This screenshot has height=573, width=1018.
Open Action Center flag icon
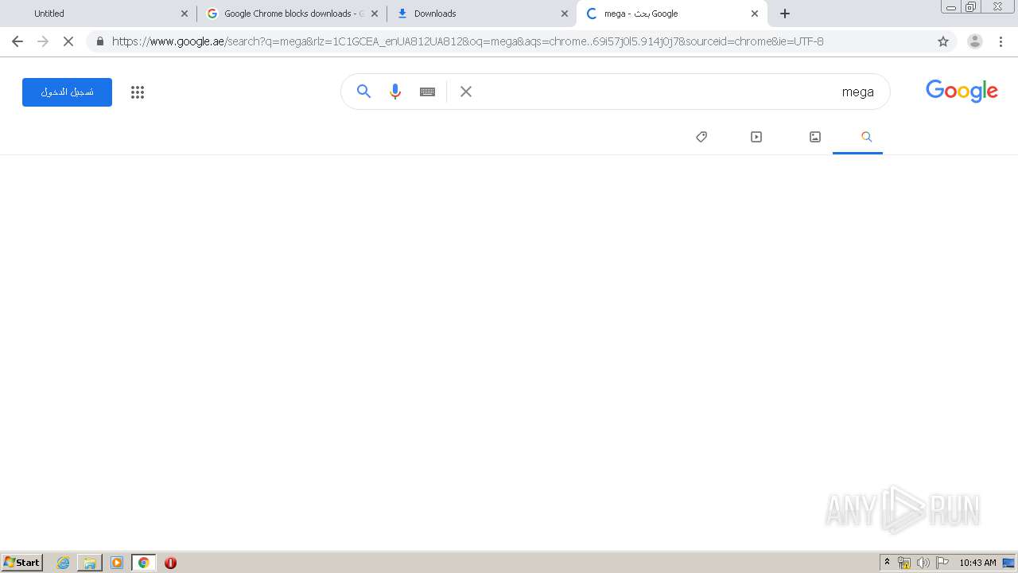click(942, 563)
